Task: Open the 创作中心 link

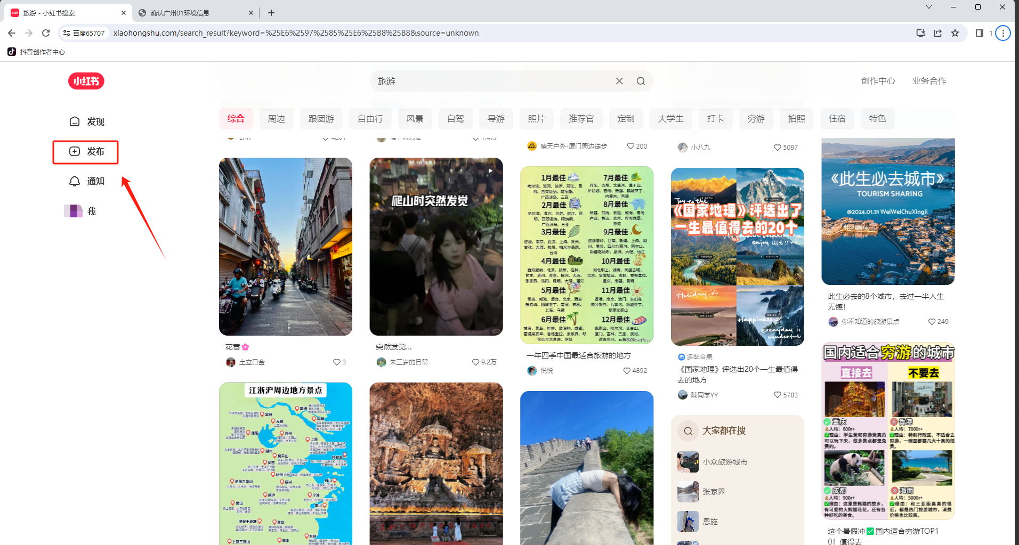Action: tap(878, 81)
